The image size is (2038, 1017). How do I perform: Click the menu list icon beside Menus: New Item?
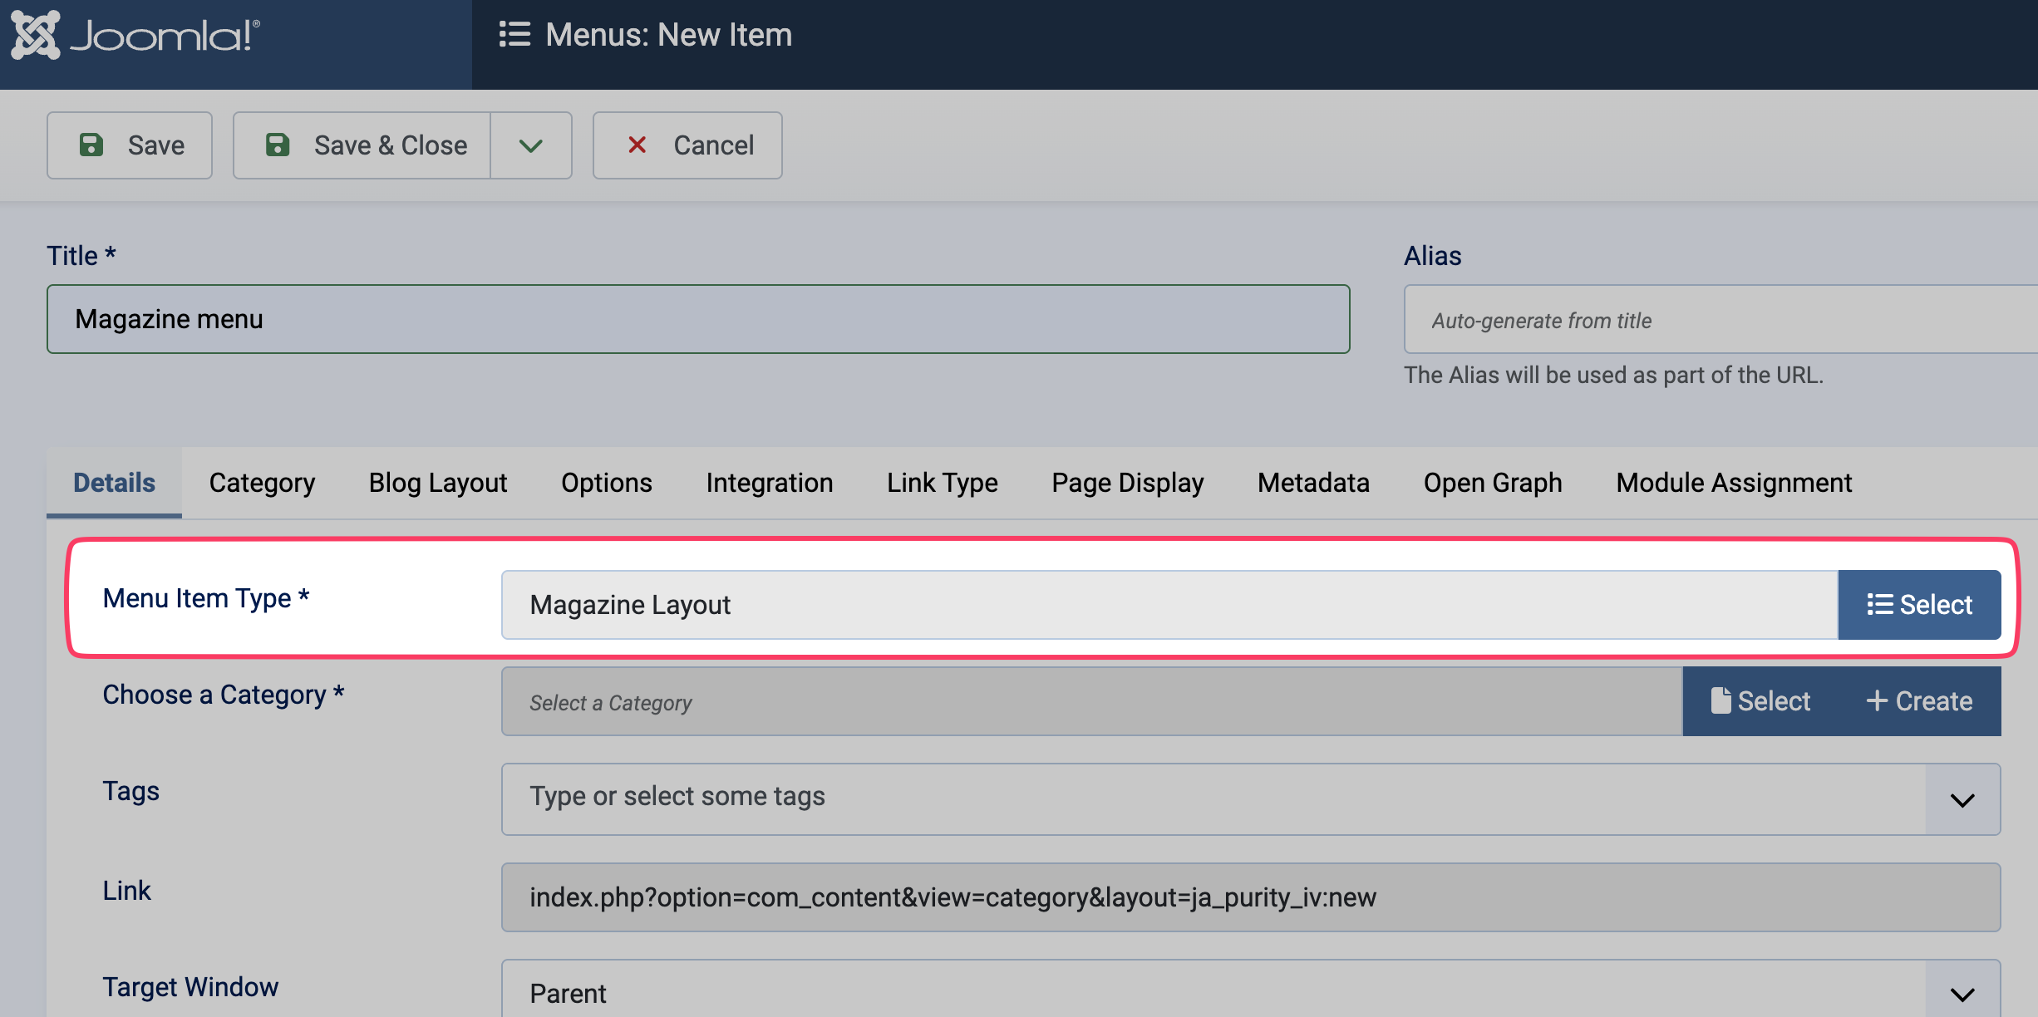[514, 35]
